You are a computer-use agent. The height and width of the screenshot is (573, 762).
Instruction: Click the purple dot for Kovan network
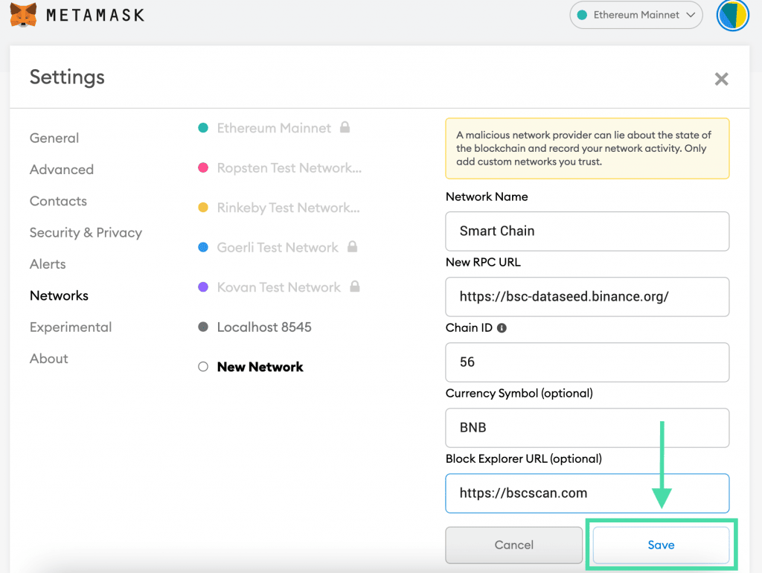203,287
